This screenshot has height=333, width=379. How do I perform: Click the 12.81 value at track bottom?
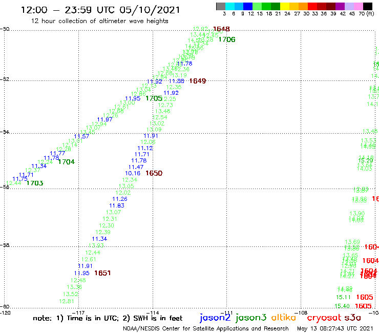pyautogui.click(x=67, y=301)
